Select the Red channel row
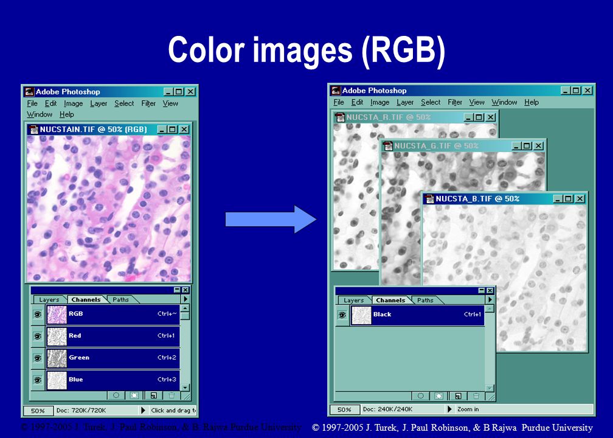 [x=113, y=336]
